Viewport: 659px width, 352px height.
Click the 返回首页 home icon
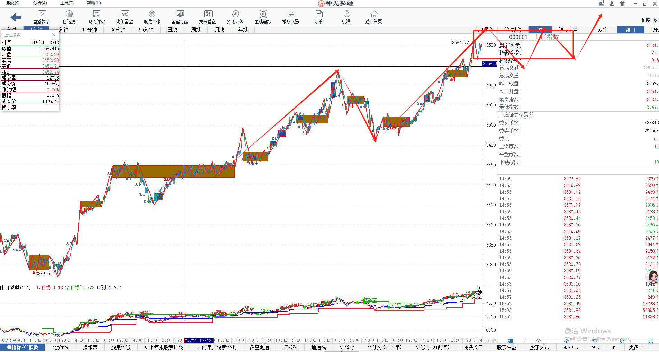374,17
